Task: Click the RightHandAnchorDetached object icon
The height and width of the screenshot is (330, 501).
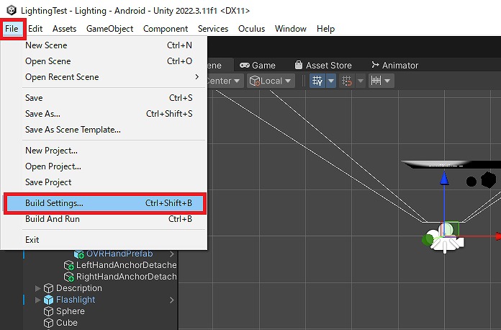Action: 68,277
